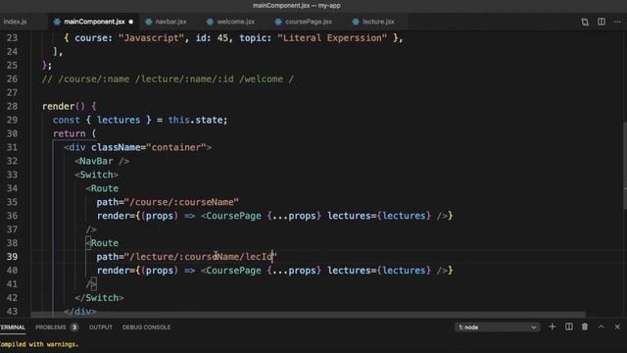Click the text 'render()' on line 28

64,106
